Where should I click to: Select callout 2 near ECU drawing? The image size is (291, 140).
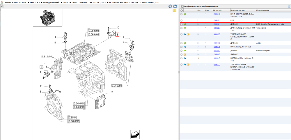[112, 92]
